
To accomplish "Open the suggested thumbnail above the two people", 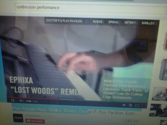I will [x=159, y=94].
